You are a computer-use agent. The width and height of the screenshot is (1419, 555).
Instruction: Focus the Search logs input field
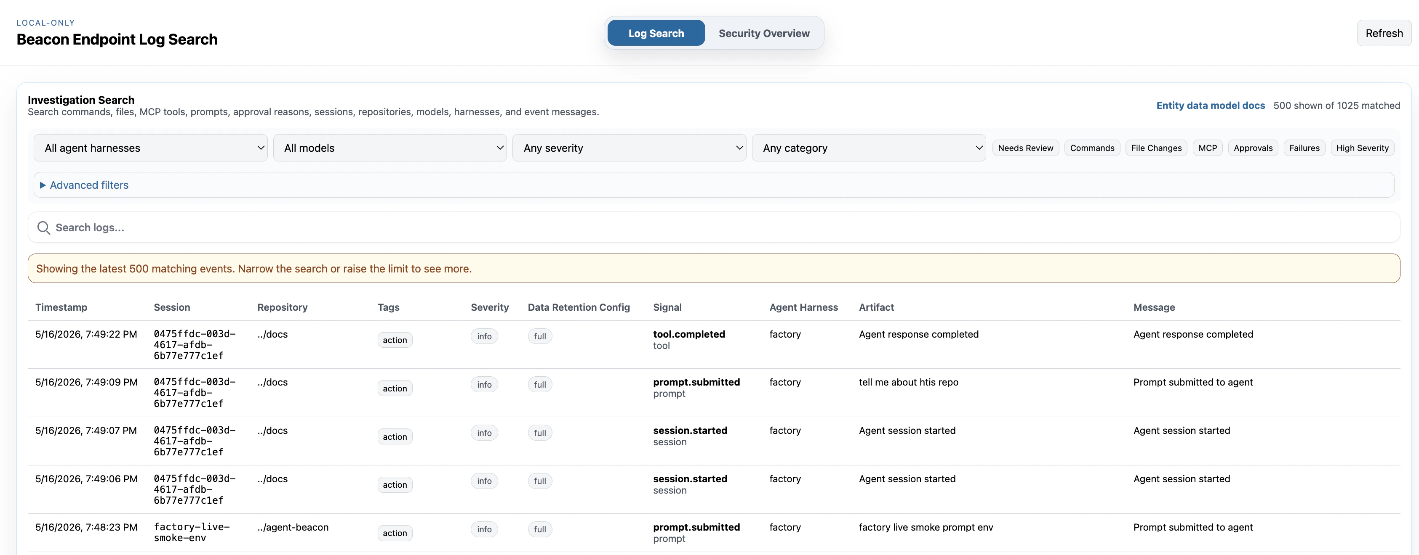pyautogui.click(x=714, y=228)
